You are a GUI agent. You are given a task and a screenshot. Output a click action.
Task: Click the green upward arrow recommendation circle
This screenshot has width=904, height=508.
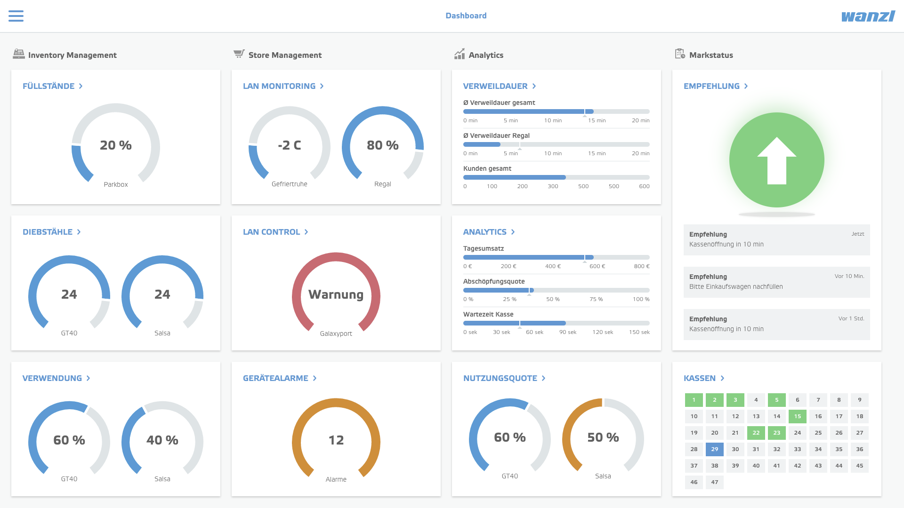(776, 160)
